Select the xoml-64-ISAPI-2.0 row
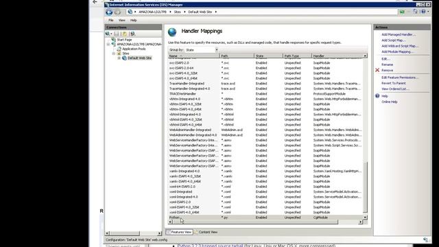The height and width of the screenshot is (247, 439). pos(265,187)
